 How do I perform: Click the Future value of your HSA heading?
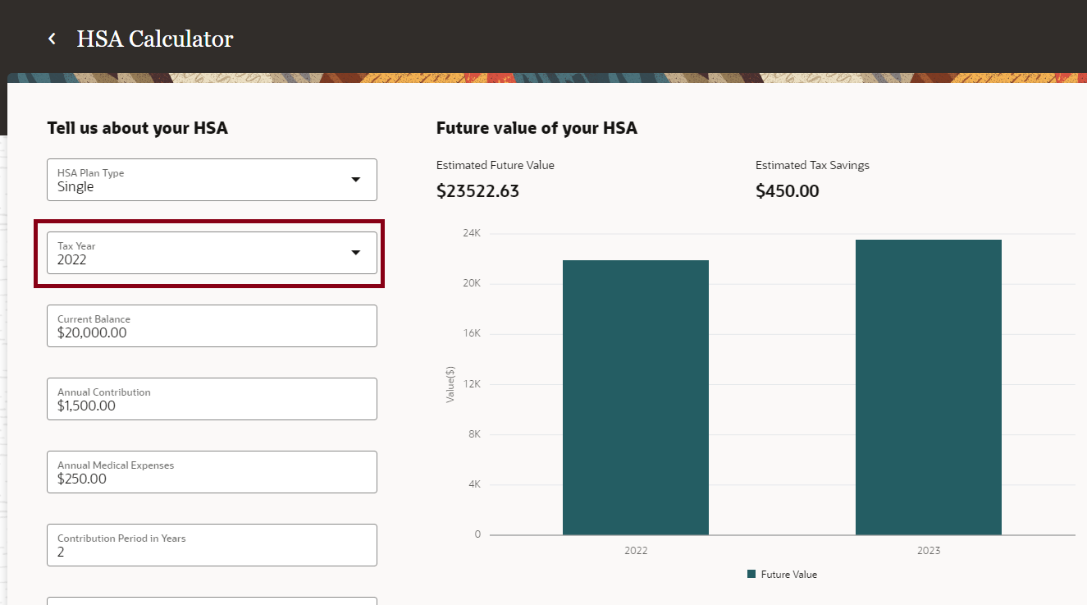click(x=537, y=128)
